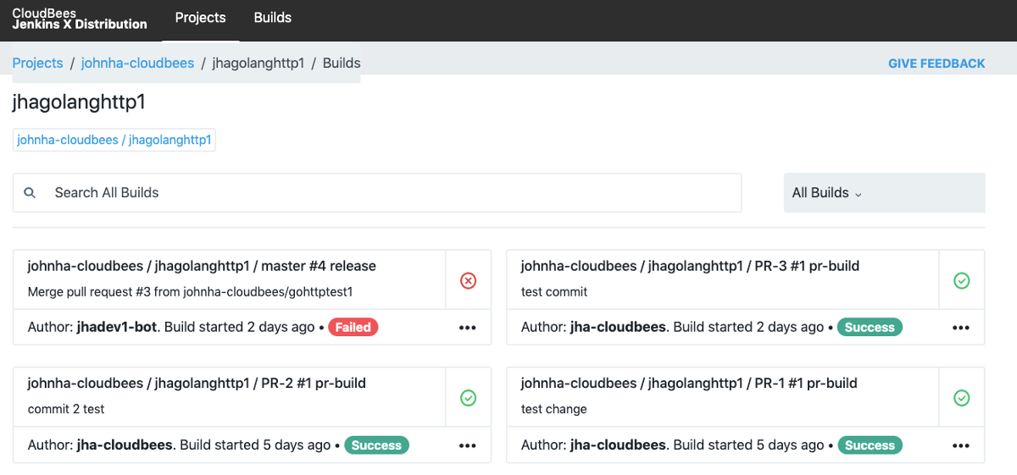Click the Failed status badge
This screenshot has height=475, width=1017.
(x=353, y=327)
